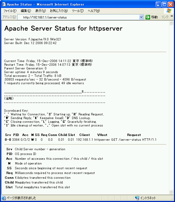Screen dimensions: 175x202
Task: Click the 49 idle workers line
Action: click(44, 83)
